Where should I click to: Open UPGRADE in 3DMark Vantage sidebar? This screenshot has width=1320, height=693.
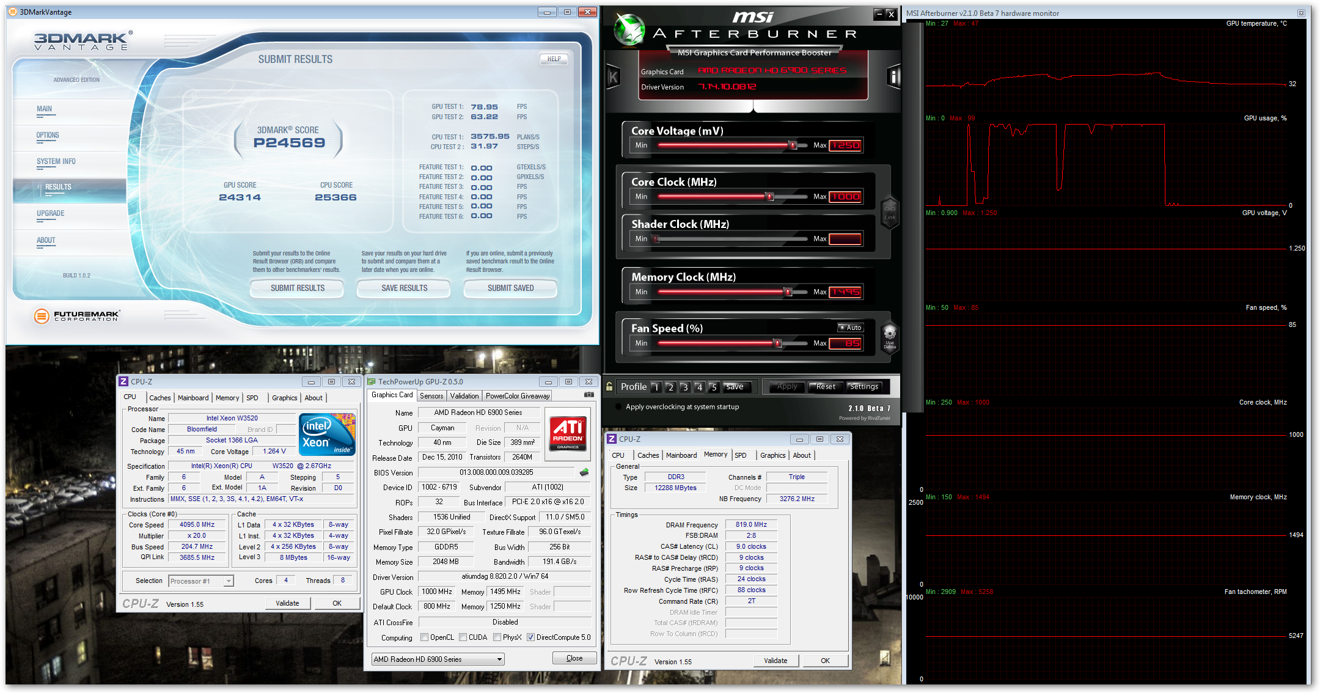point(50,214)
